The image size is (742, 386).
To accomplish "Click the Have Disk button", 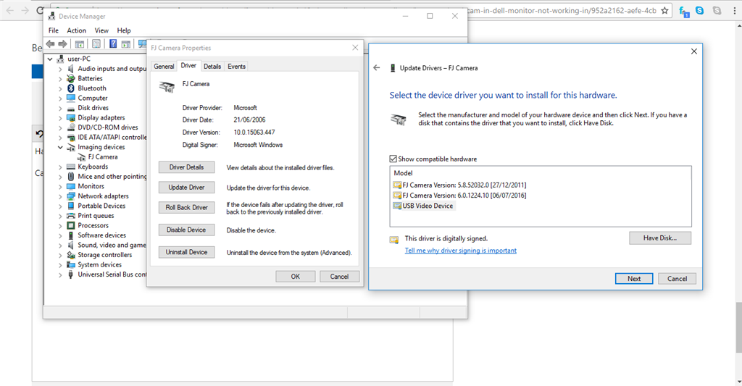I will tap(659, 238).
